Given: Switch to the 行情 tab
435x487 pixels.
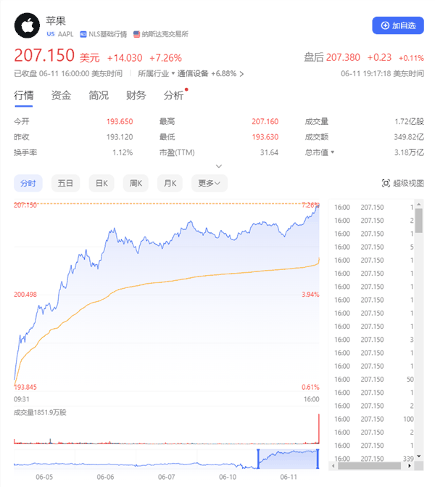Looking at the screenshot, I should click(24, 95).
